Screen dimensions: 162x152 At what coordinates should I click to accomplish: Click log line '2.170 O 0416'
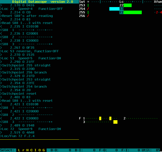(x=17, y=5)
